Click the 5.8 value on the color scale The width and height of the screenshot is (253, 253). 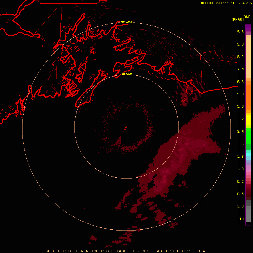240,94
